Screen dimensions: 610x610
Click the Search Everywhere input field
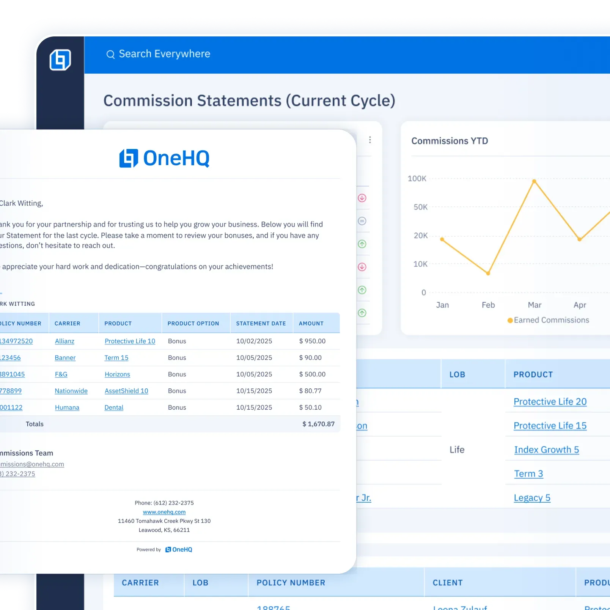pyautogui.click(x=164, y=54)
